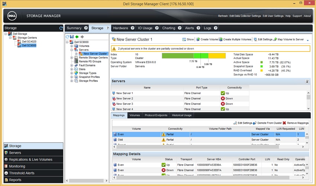Click the About link in header
The image size is (316, 186).
pyautogui.click(x=307, y=16)
